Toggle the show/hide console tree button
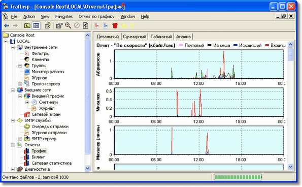 [36, 25]
